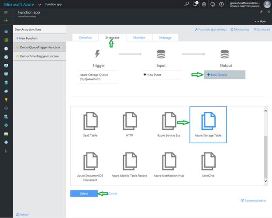The width and height of the screenshot is (272, 218).
Task: Select the Azure DocumentDB Document tile
Action: [90, 161]
